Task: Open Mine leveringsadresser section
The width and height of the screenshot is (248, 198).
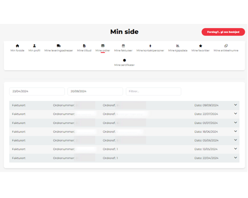Action: [59, 50]
